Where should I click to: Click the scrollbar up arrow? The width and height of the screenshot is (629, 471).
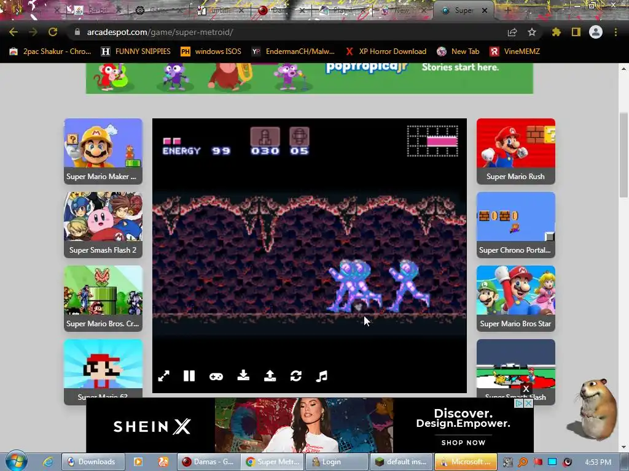click(624, 69)
